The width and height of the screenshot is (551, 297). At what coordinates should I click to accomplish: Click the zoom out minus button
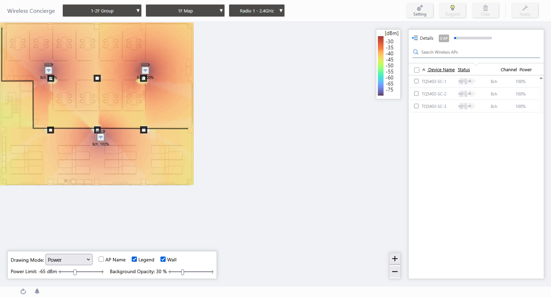point(395,272)
